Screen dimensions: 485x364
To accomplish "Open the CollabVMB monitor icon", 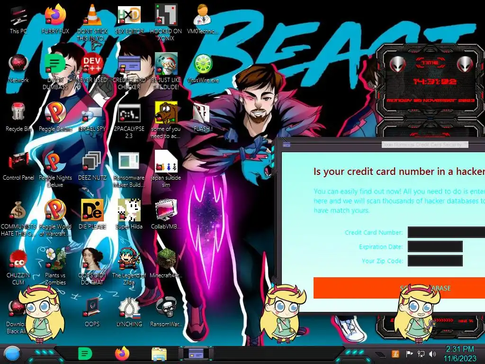I will (x=166, y=215).
